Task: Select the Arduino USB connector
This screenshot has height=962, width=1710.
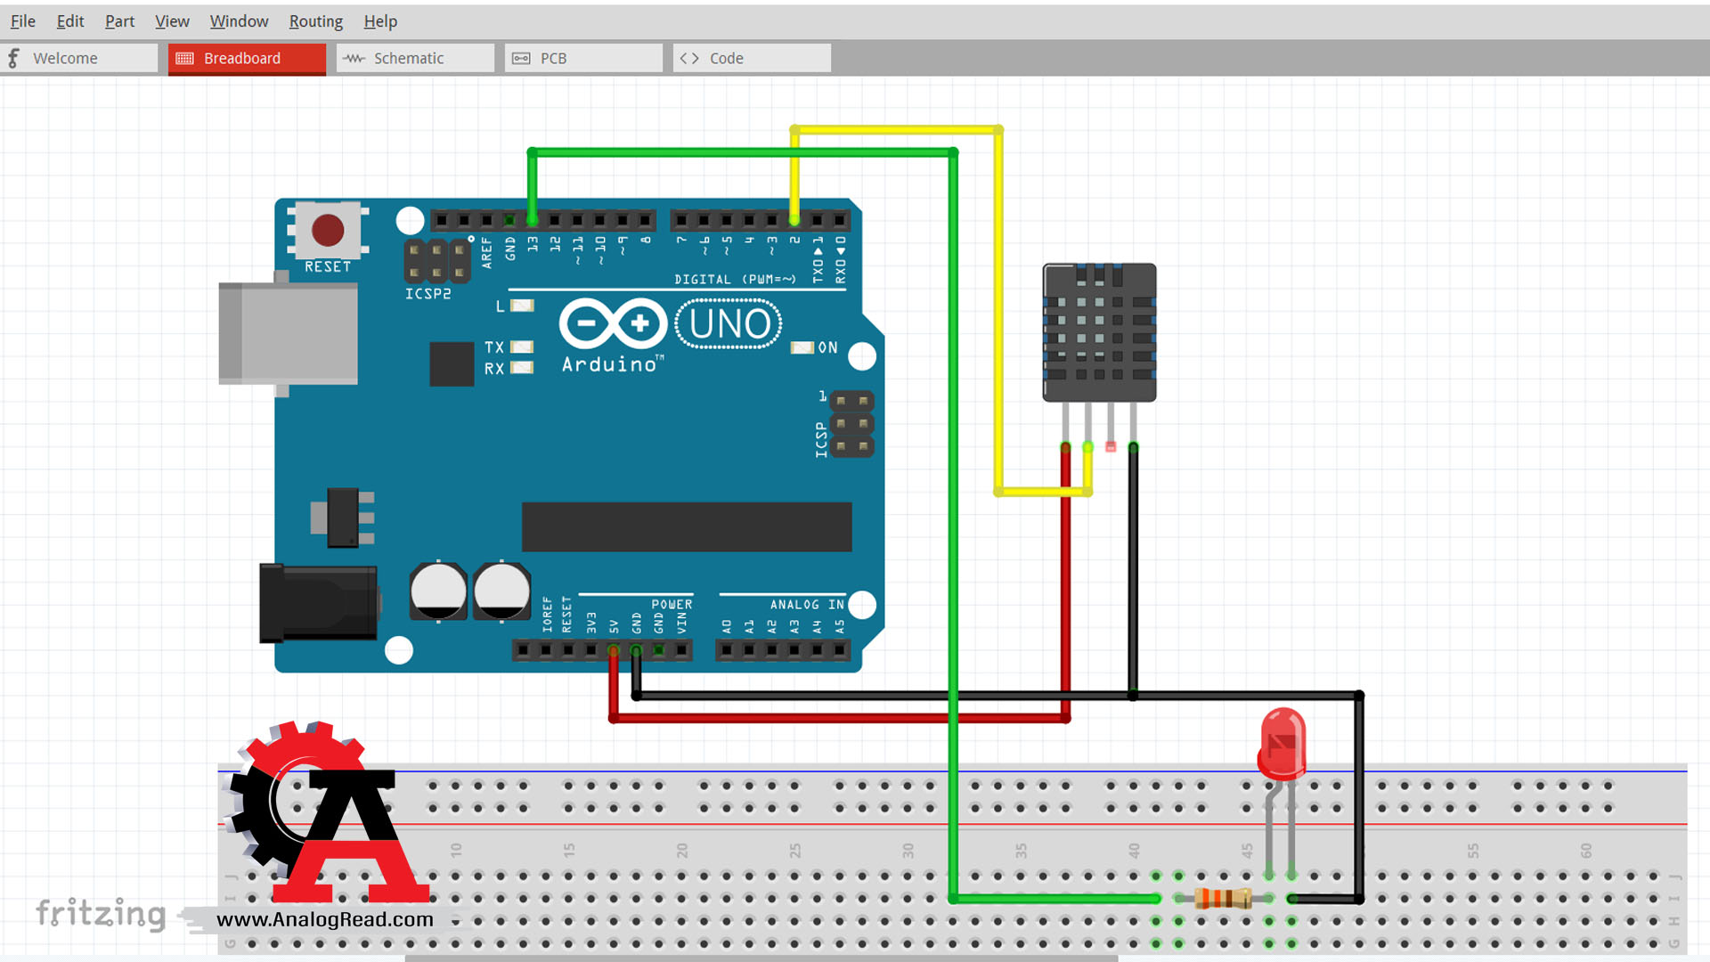Action: [288, 333]
